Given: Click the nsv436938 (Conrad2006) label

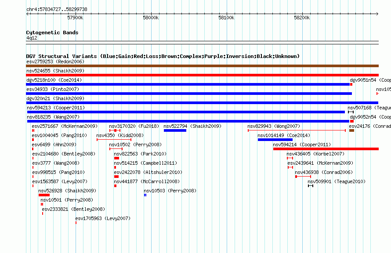Looking at the screenshot, I should point(324,172).
